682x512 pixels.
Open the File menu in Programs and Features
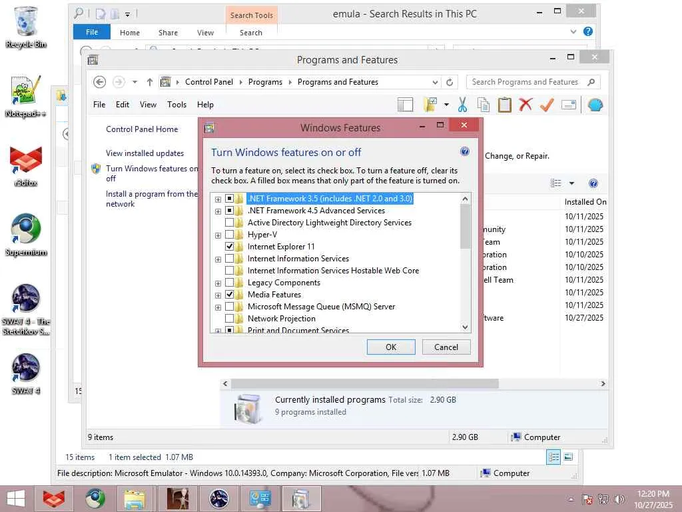click(99, 105)
